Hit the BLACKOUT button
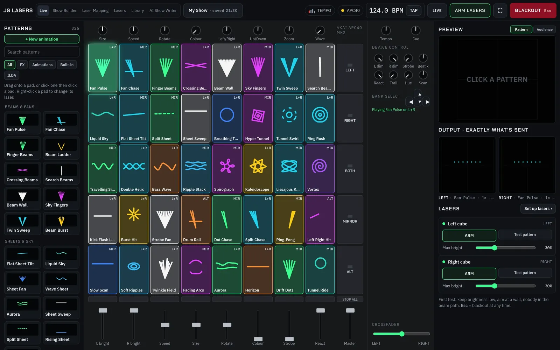The image size is (560, 350). pyautogui.click(x=533, y=10)
